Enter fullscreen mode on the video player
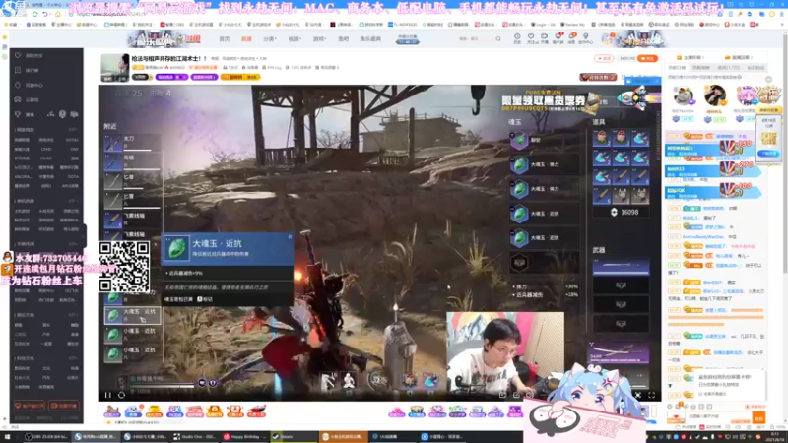Viewport: 788px width, 443px height. pos(651,396)
